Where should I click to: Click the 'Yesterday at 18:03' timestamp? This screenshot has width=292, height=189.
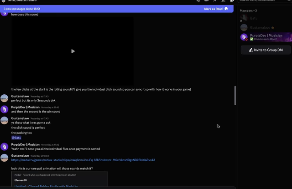click(40, 156)
